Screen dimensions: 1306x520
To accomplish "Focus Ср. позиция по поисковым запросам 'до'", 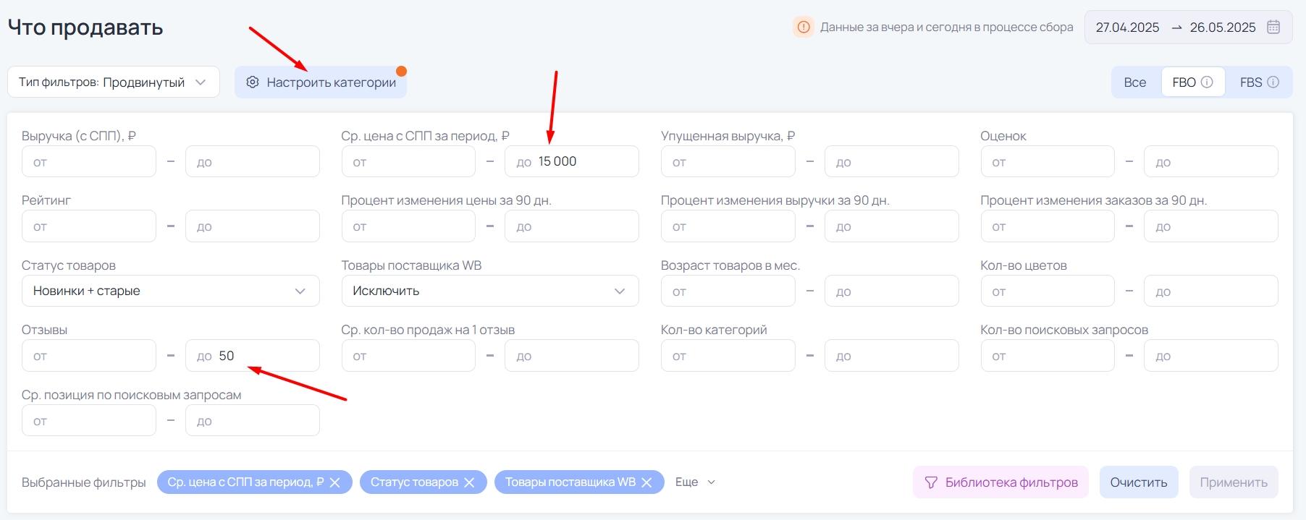I will tap(253, 420).
